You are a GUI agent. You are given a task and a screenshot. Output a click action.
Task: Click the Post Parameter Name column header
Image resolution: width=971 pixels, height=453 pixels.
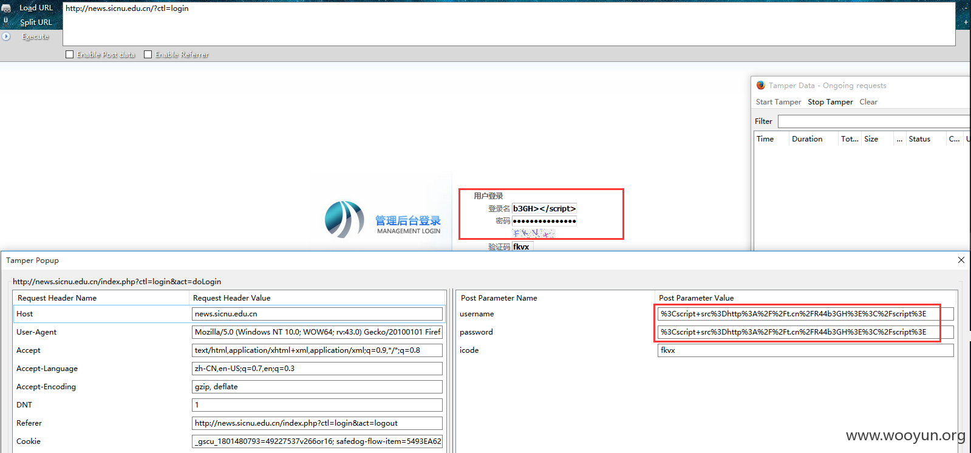click(x=555, y=298)
